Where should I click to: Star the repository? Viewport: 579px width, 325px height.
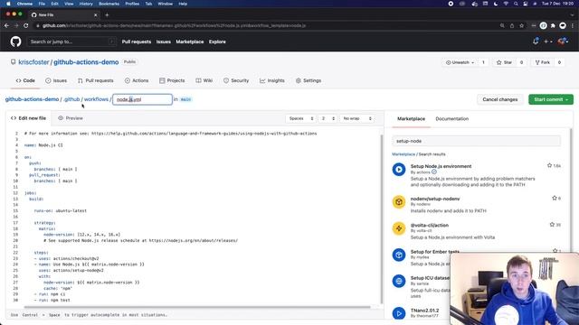pyautogui.click(x=505, y=62)
